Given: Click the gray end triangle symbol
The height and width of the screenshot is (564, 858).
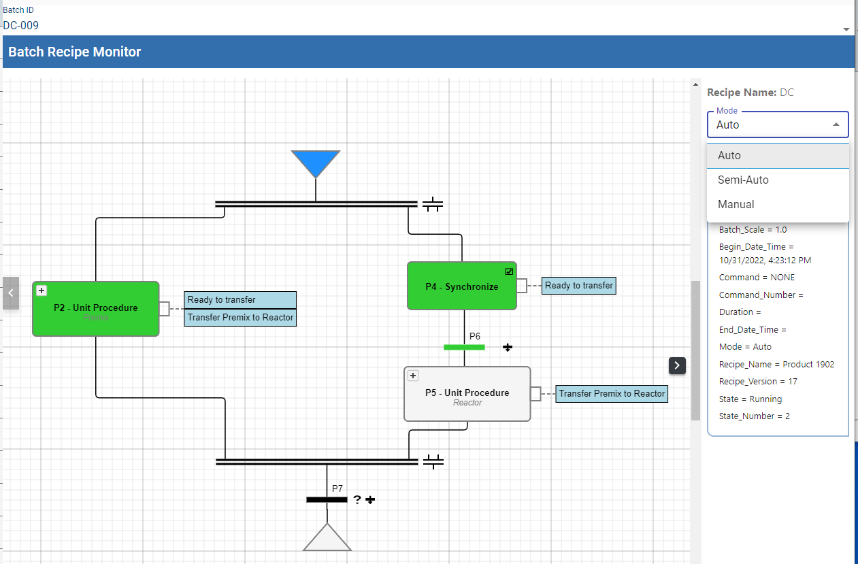Looking at the screenshot, I should click(x=327, y=539).
